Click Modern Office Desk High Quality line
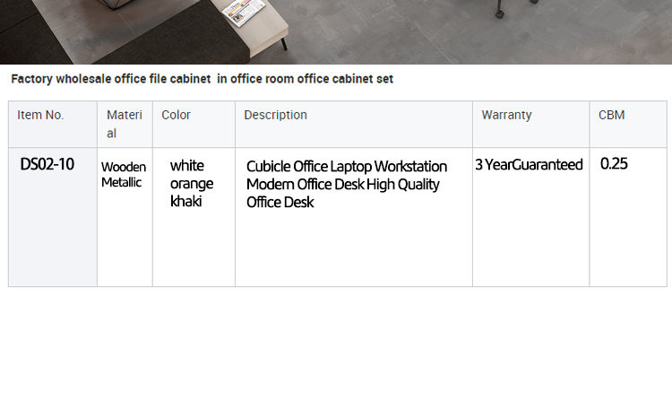The image size is (672, 400). click(x=343, y=185)
